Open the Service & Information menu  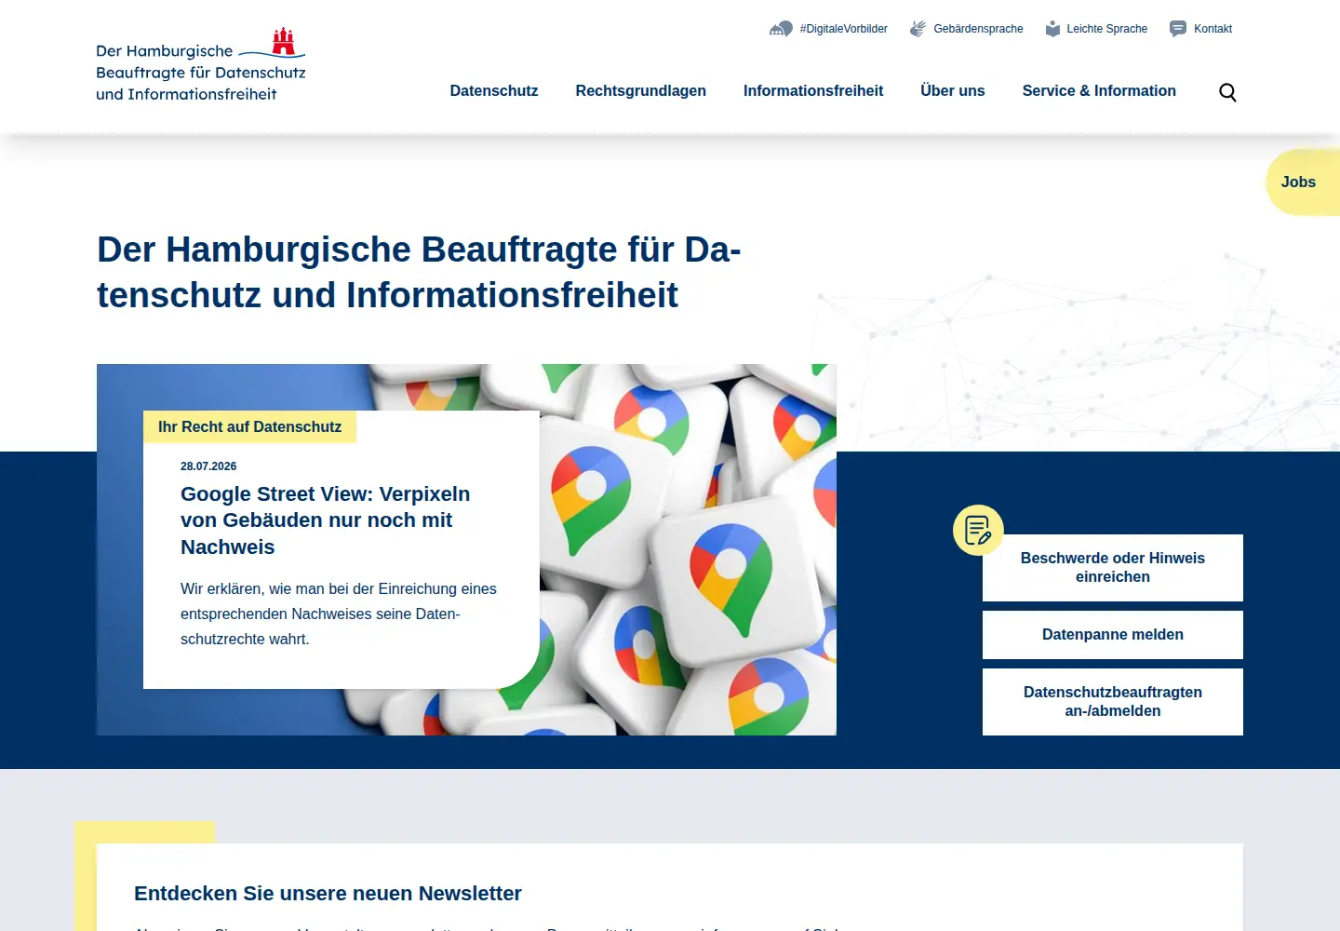[1099, 90]
